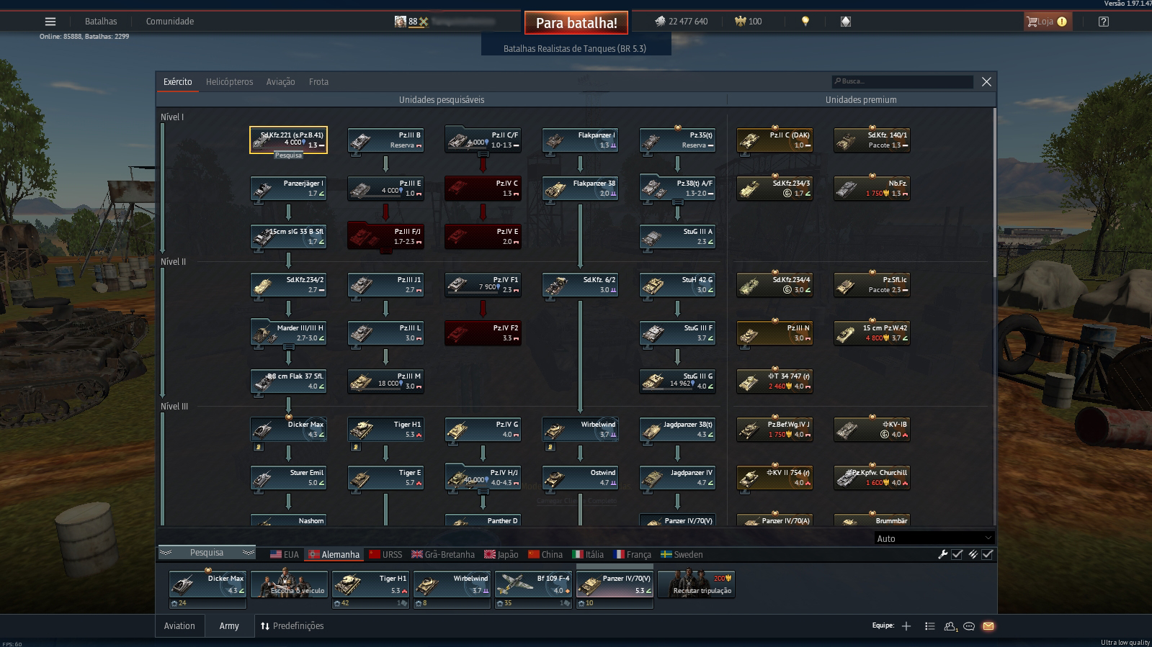
Task: Select premium T 34 747 (r)
Action: [x=774, y=381]
